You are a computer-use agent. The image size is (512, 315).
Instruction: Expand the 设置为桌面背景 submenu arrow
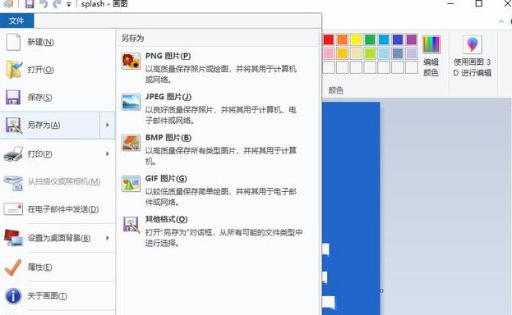click(108, 238)
